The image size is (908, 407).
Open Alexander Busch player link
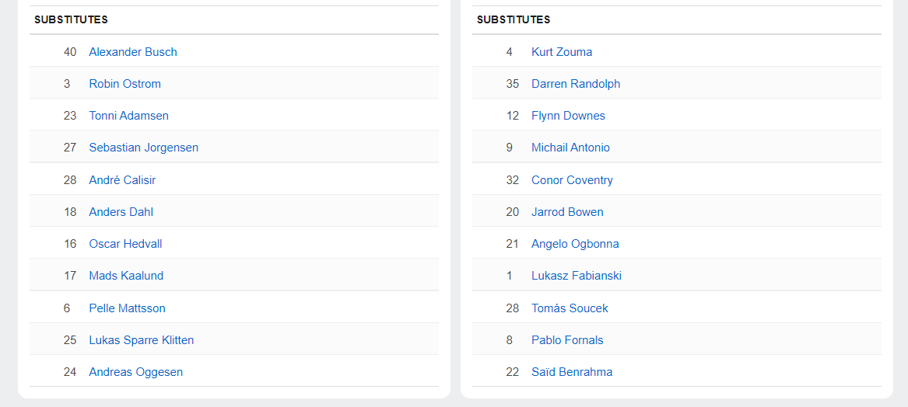(133, 52)
